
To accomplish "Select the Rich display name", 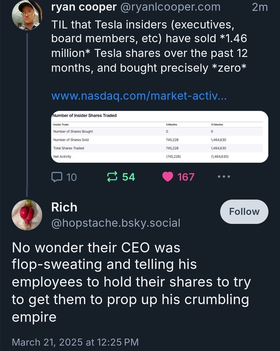I will coord(64,207).
